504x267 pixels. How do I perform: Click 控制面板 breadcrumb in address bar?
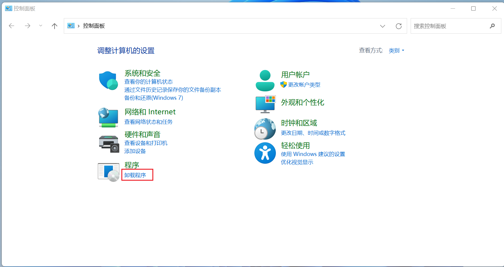(x=94, y=26)
